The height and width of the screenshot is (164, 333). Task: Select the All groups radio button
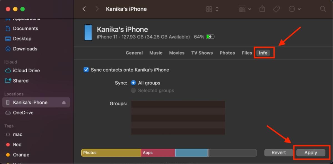tap(133, 83)
